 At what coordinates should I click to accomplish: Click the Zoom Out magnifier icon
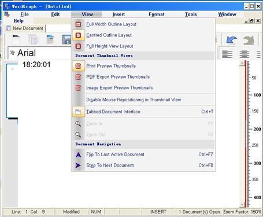pyautogui.click(x=78, y=135)
